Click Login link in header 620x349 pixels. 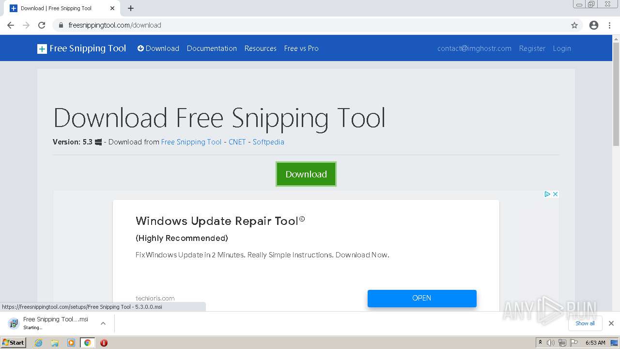pos(562,48)
